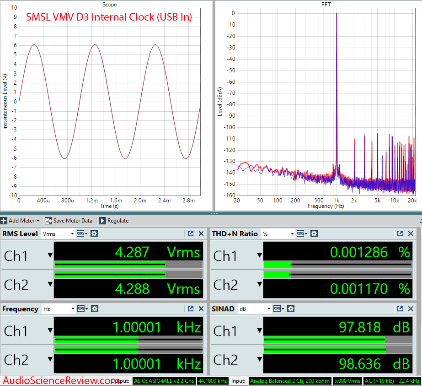422x386 pixels.
Task: Open RMS Level graph view icon
Action: 82,234
